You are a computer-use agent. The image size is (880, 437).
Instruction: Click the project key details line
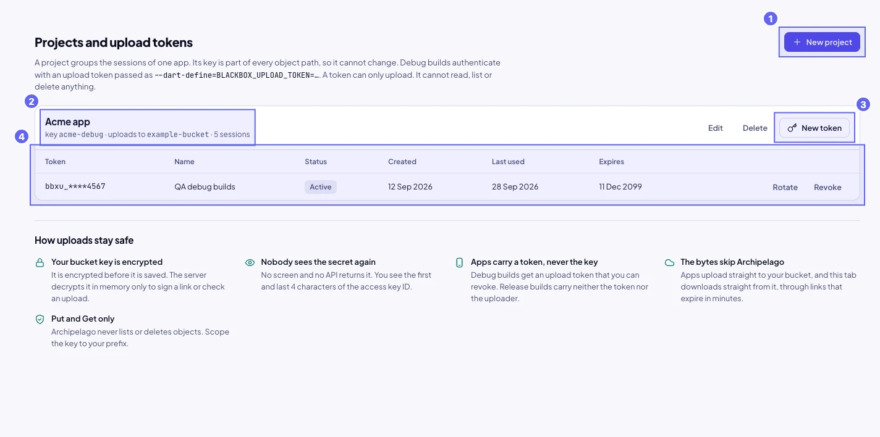[148, 135]
